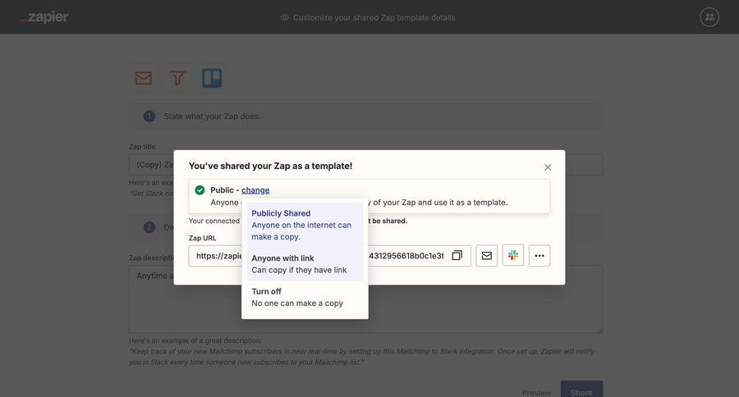739x397 pixels.
Task: Click the Trello app icon
Action: point(212,78)
